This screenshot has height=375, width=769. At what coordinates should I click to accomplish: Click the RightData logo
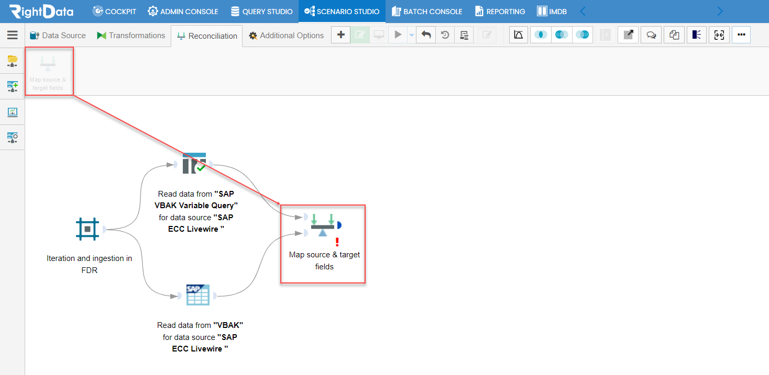[x=41, y=11]
